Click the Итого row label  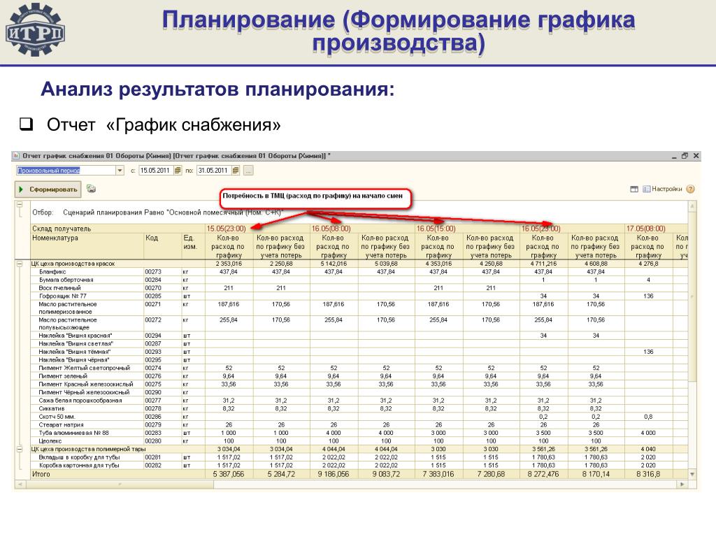(41, 474)
